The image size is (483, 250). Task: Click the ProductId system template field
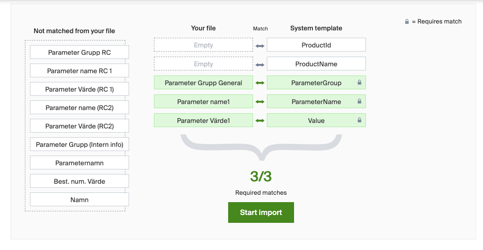click(316, 45)
